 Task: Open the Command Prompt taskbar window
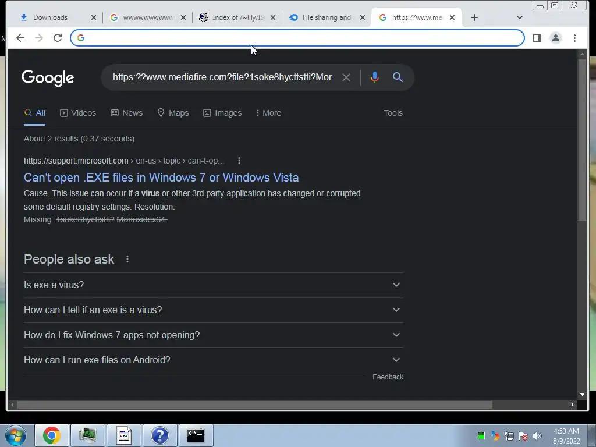coord(196,435)
